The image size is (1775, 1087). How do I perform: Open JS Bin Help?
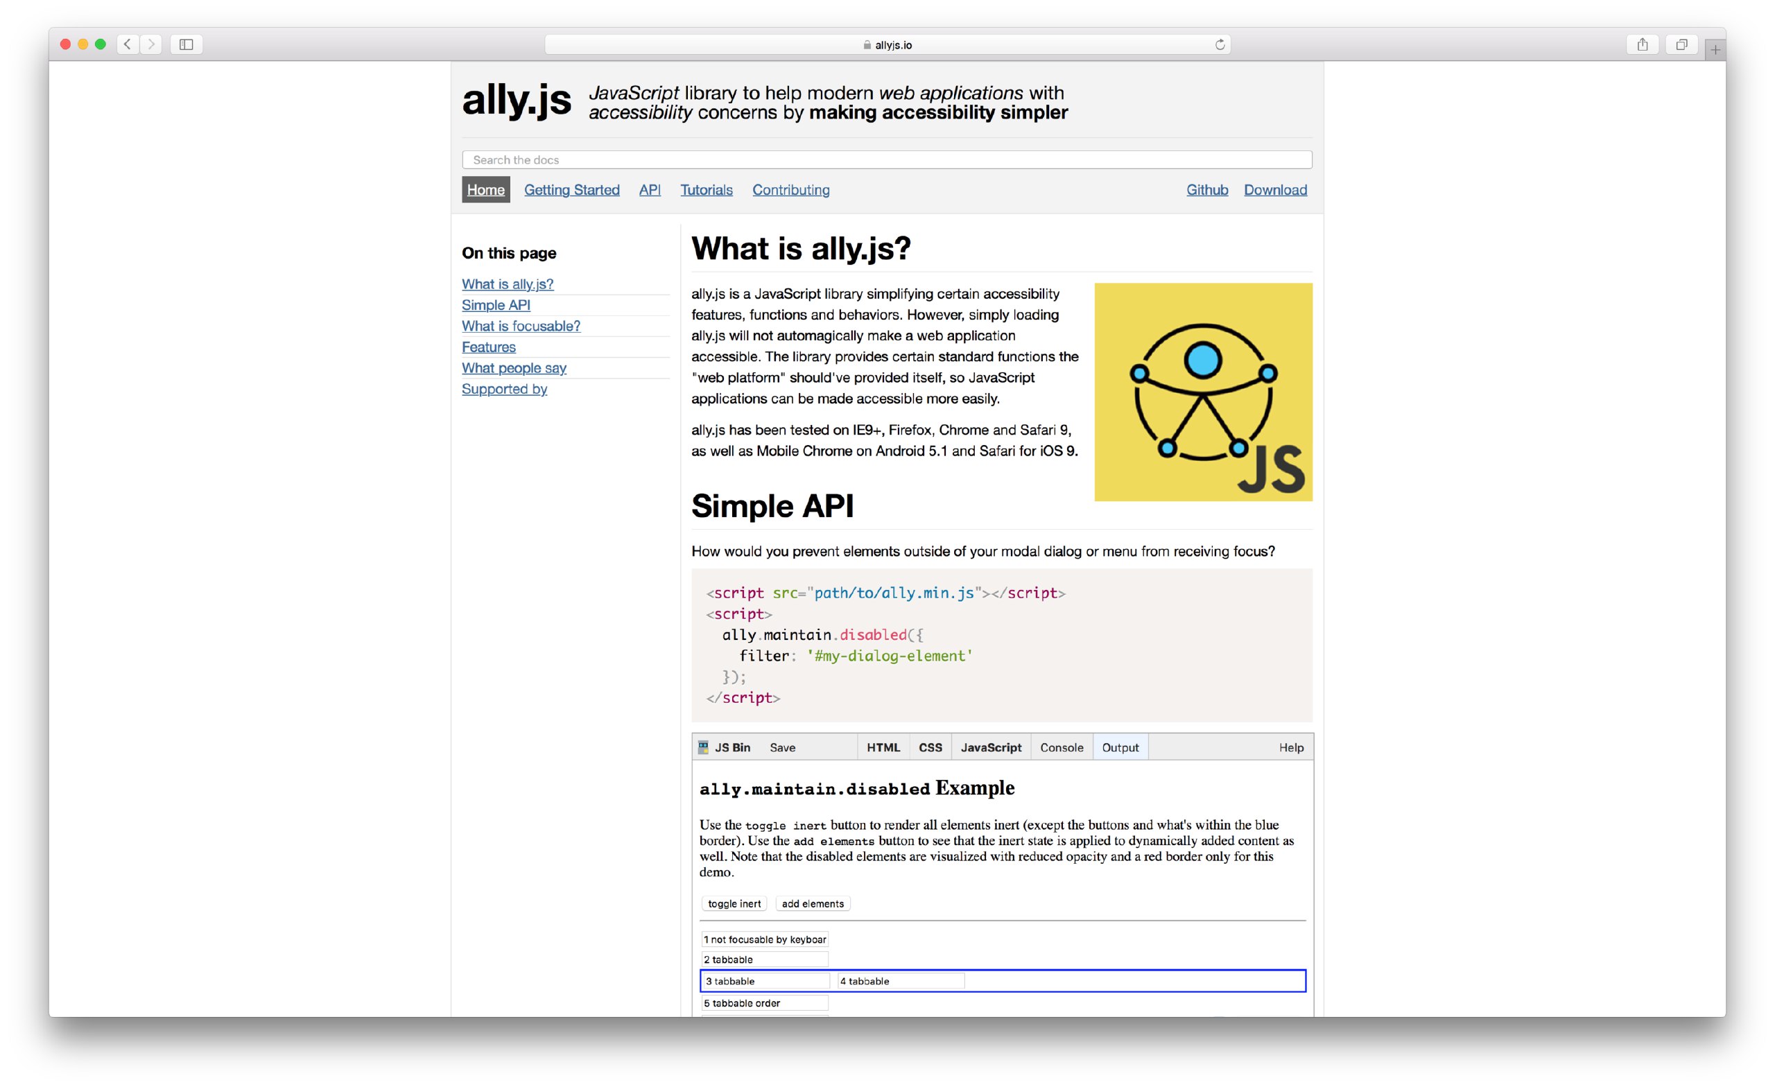(1291, 748)
